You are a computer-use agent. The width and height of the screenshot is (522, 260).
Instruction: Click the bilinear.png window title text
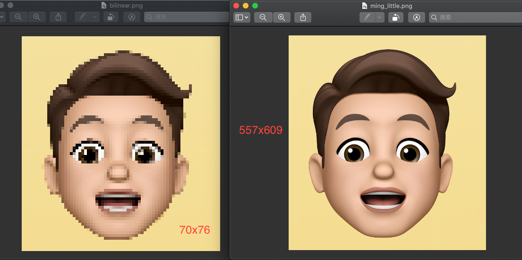126,5
